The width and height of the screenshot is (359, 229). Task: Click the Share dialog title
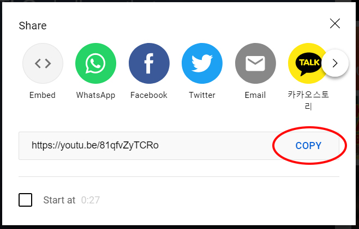click(33, 26)
